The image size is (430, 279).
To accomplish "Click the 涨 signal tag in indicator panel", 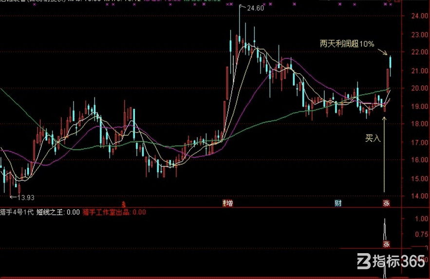I will tap(386, 244).
